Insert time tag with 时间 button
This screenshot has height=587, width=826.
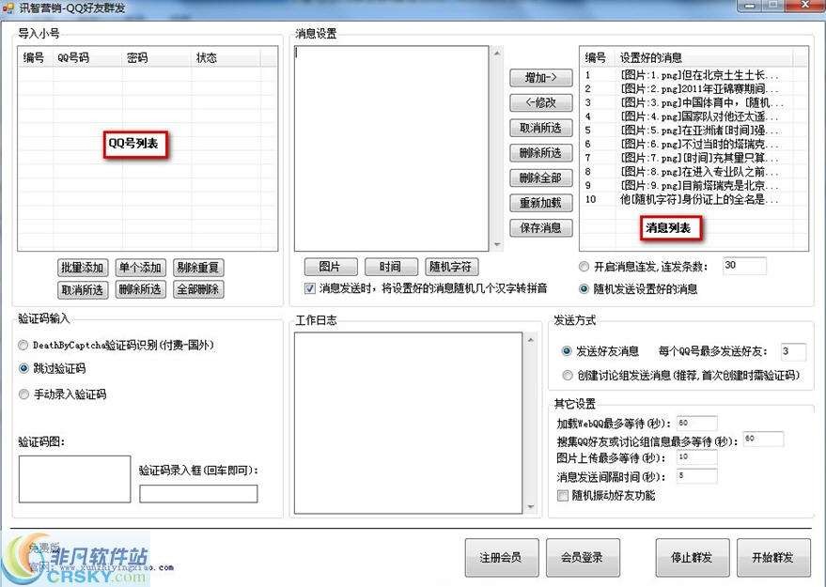[391, 267]
